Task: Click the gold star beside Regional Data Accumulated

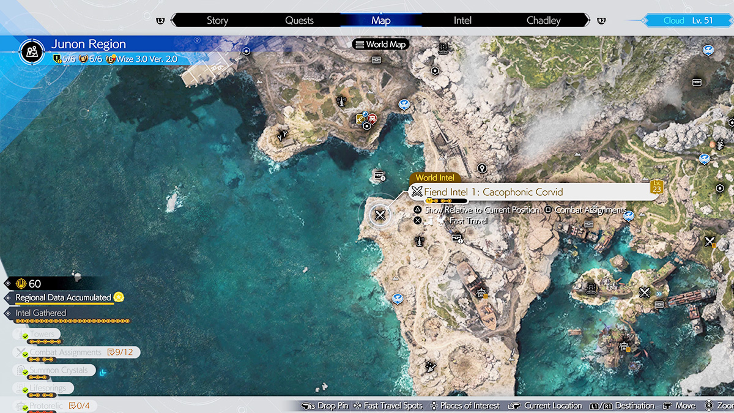Action: (119, 297)
